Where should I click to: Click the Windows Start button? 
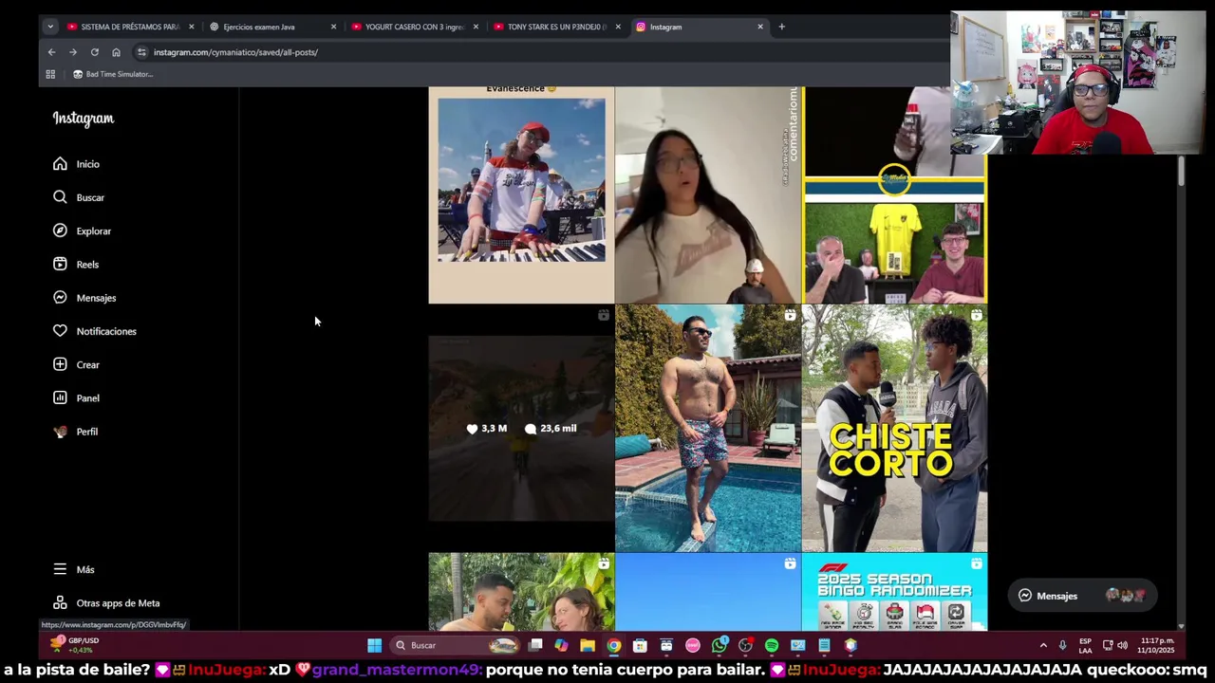[374, 645]
